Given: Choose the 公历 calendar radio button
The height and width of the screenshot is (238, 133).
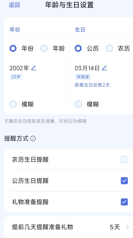Looking at the screenshot, I should 78,48.
